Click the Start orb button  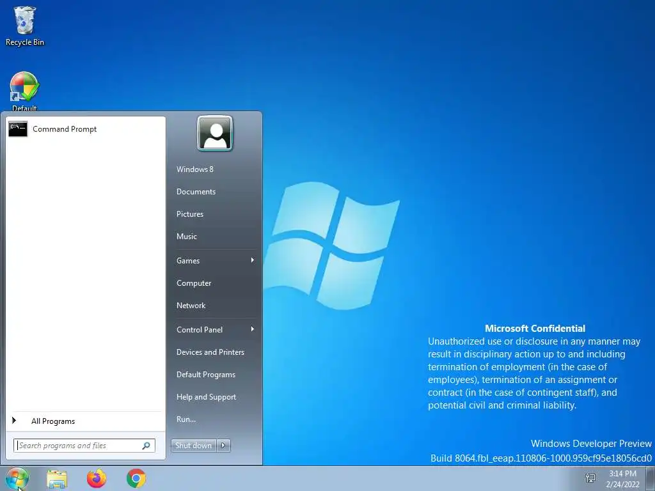(17, 478)
